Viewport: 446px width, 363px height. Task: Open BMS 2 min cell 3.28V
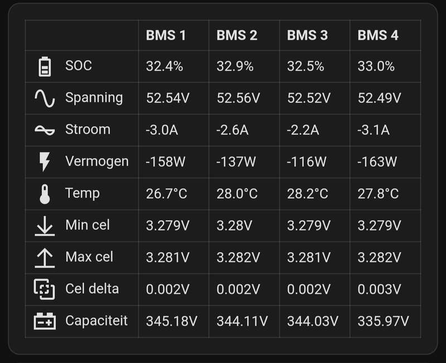click(x=234, y=226)
